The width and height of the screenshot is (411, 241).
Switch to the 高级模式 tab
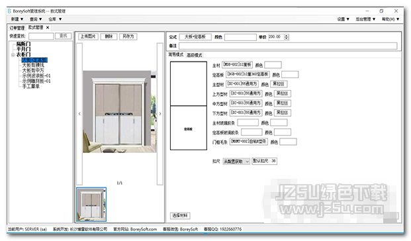[x=194, y=55]
